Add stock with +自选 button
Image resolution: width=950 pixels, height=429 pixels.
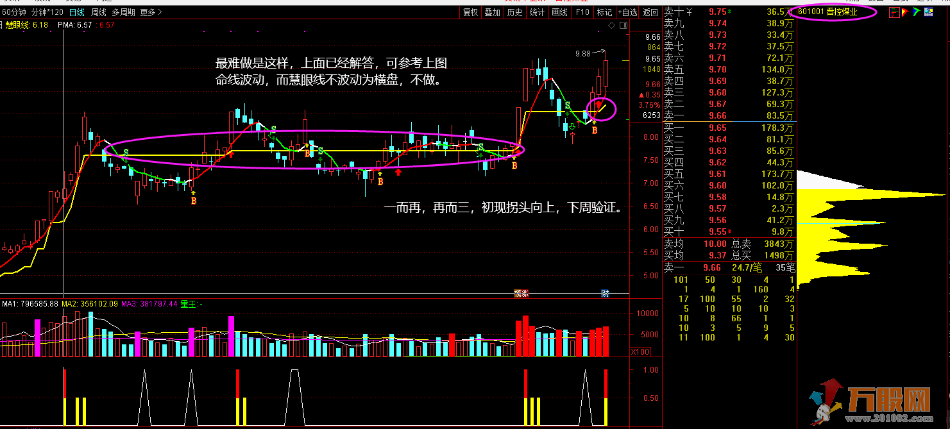click(627, 12)
